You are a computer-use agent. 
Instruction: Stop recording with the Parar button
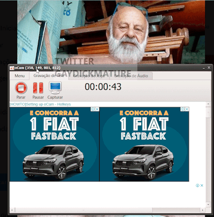21,90
